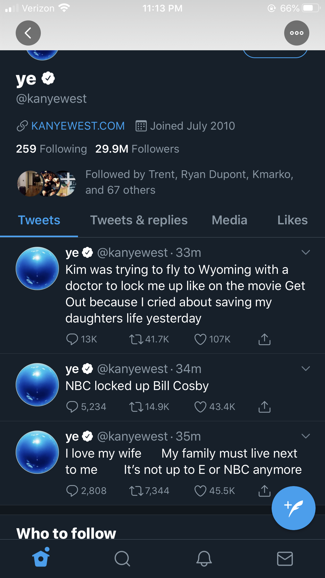Share the NBC locked up Bill Cosby tweet

264,407
